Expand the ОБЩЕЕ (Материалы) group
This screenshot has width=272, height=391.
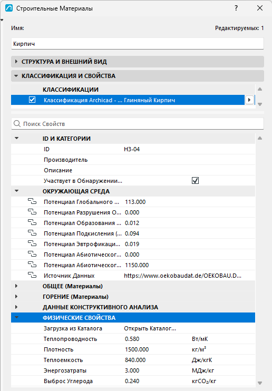point(16,286)
